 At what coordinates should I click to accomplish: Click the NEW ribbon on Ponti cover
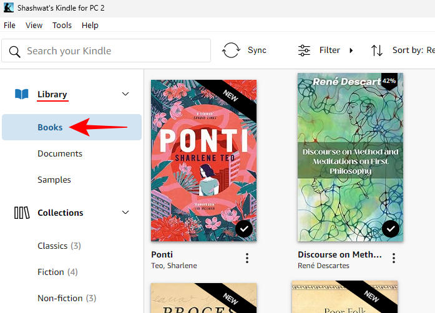click(231, 96)
